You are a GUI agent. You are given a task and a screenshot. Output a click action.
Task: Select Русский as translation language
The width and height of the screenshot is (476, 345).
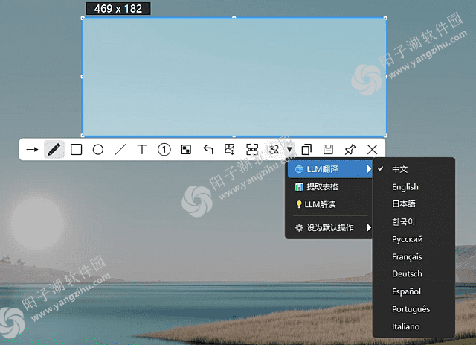coord(414,239)
